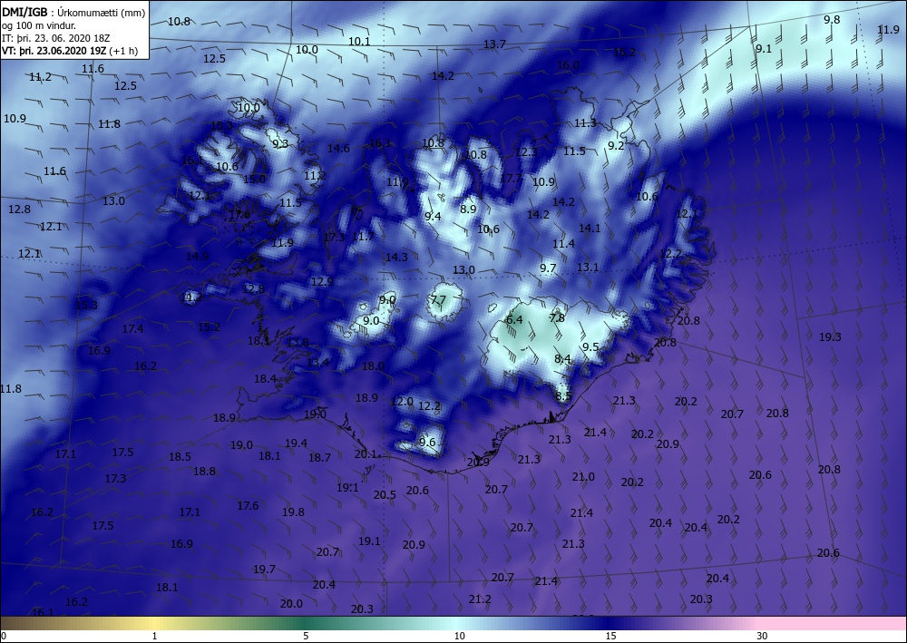Click the map value 13.1
The width and height of the screenshot is (907, 643).
click(587, 267)
